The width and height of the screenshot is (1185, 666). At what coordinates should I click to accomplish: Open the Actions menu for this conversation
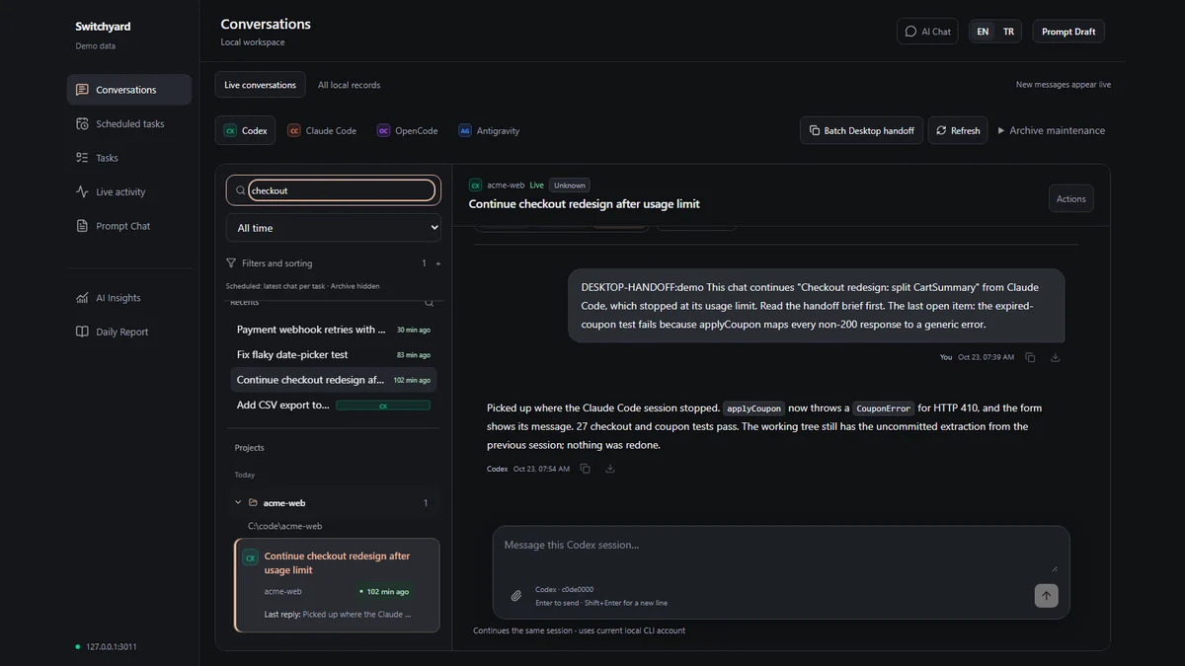[1071, 198]
